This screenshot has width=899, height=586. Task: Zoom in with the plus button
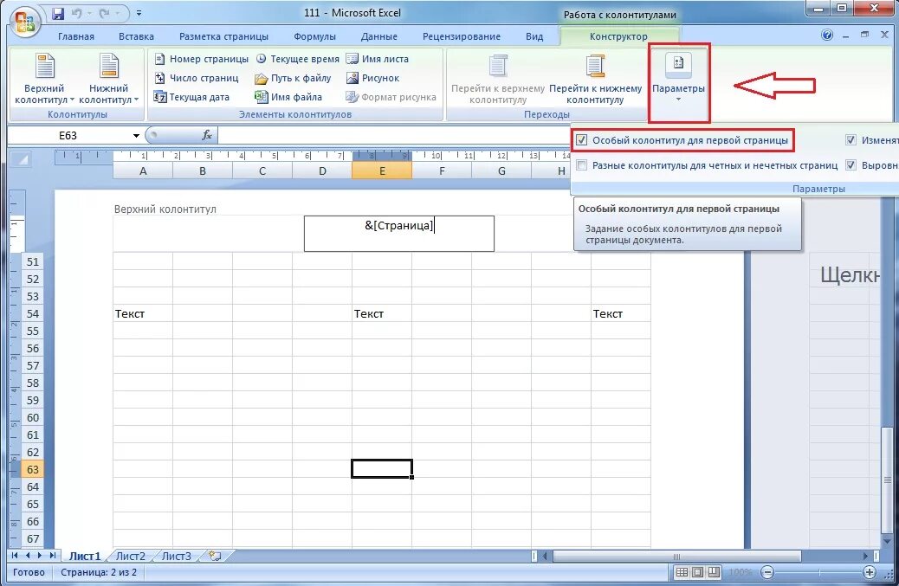click(870, 572)
